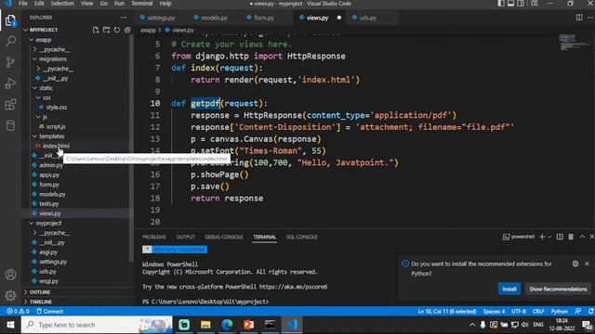Image resolution: width=595 pixels, height=334 pixels.
Task: Change language mode from Python
Action: pos(560,312)
